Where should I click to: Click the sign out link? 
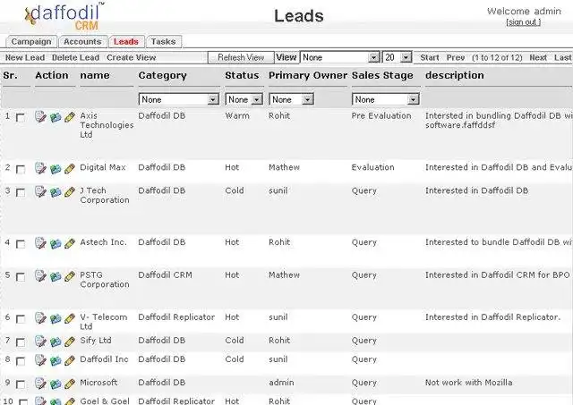(523, 22)
